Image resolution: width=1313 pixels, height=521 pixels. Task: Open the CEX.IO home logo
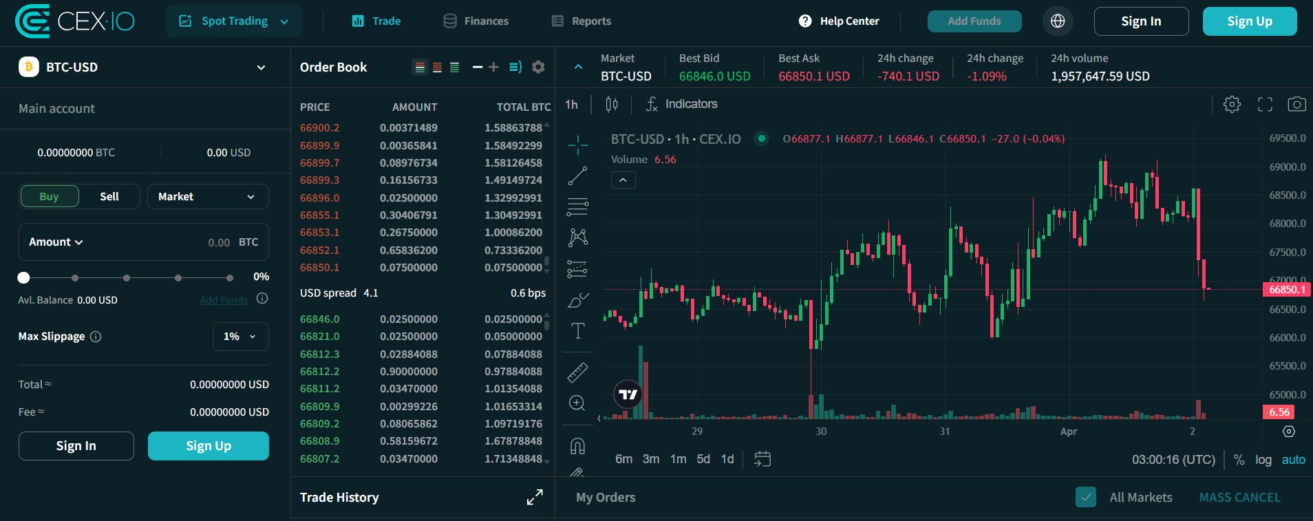point(74,21)
